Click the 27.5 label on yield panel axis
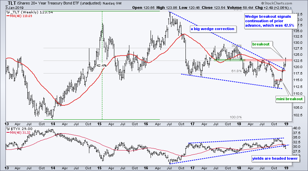The image size is (308, 171). (296, 152)
